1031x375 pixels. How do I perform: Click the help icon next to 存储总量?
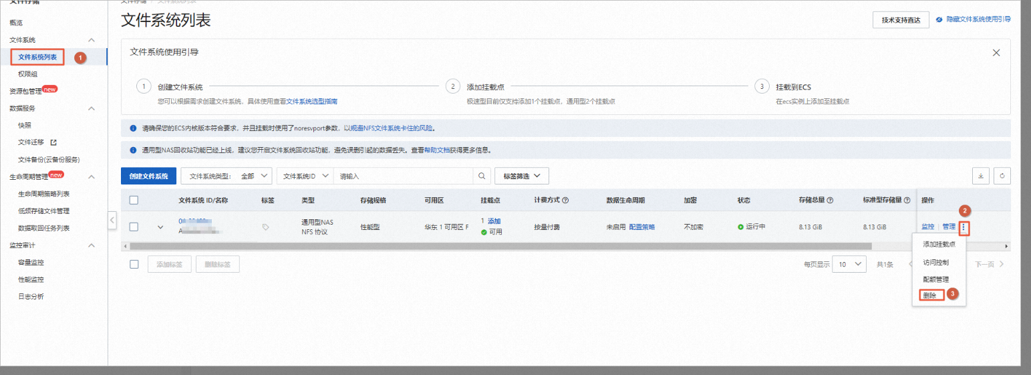830,200
